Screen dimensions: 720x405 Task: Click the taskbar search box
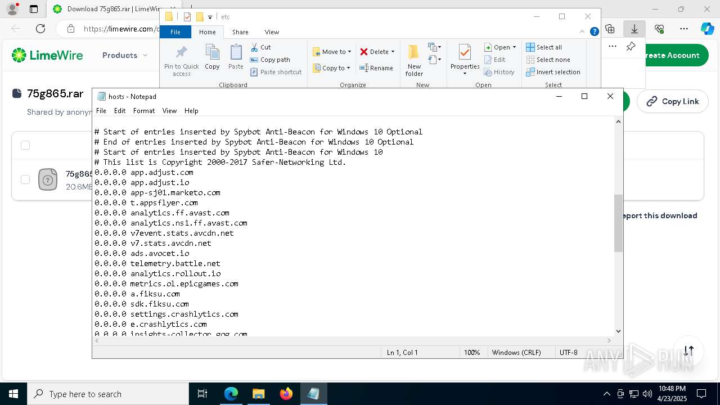point(108,394)
